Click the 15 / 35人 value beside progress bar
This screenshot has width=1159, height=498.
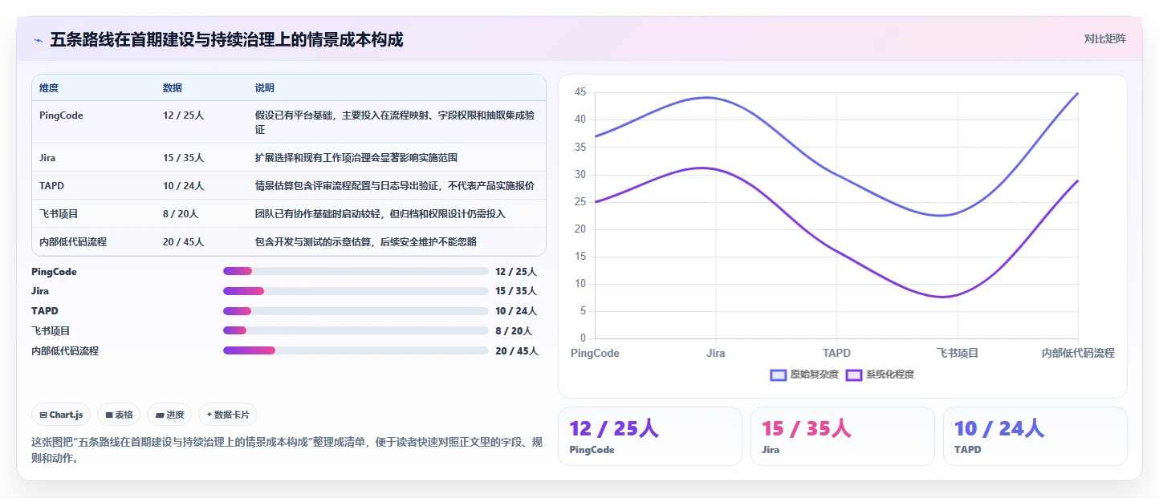tap(516, 291)
